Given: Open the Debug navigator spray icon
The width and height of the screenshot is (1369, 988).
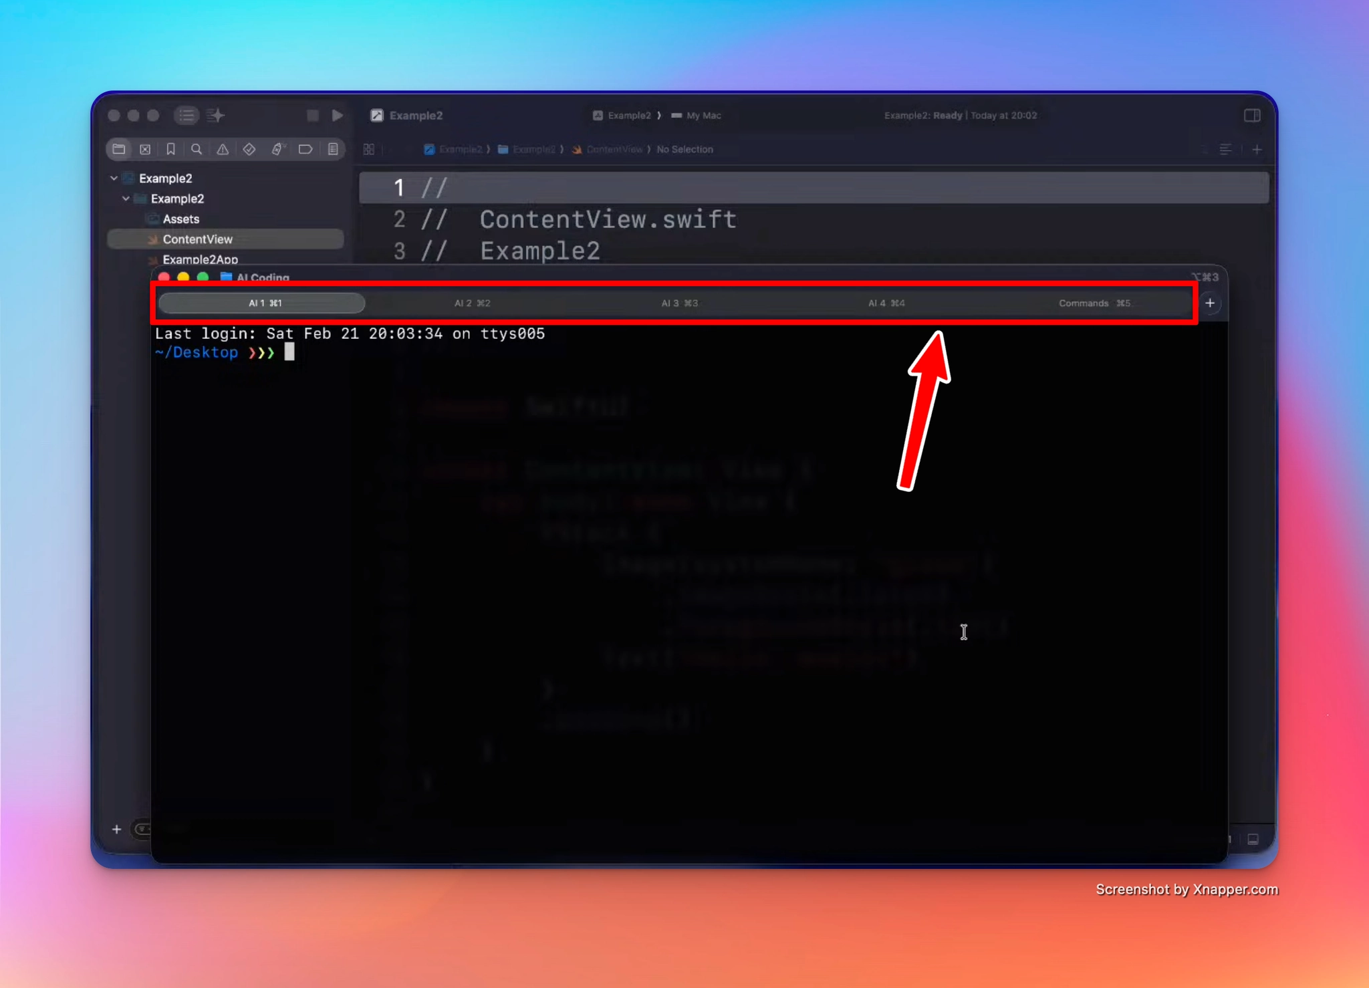Looking at the screenshot, I should (x=277, y=149).
